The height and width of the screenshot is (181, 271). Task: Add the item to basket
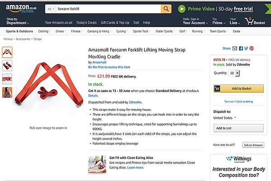[x=238, y=89]
